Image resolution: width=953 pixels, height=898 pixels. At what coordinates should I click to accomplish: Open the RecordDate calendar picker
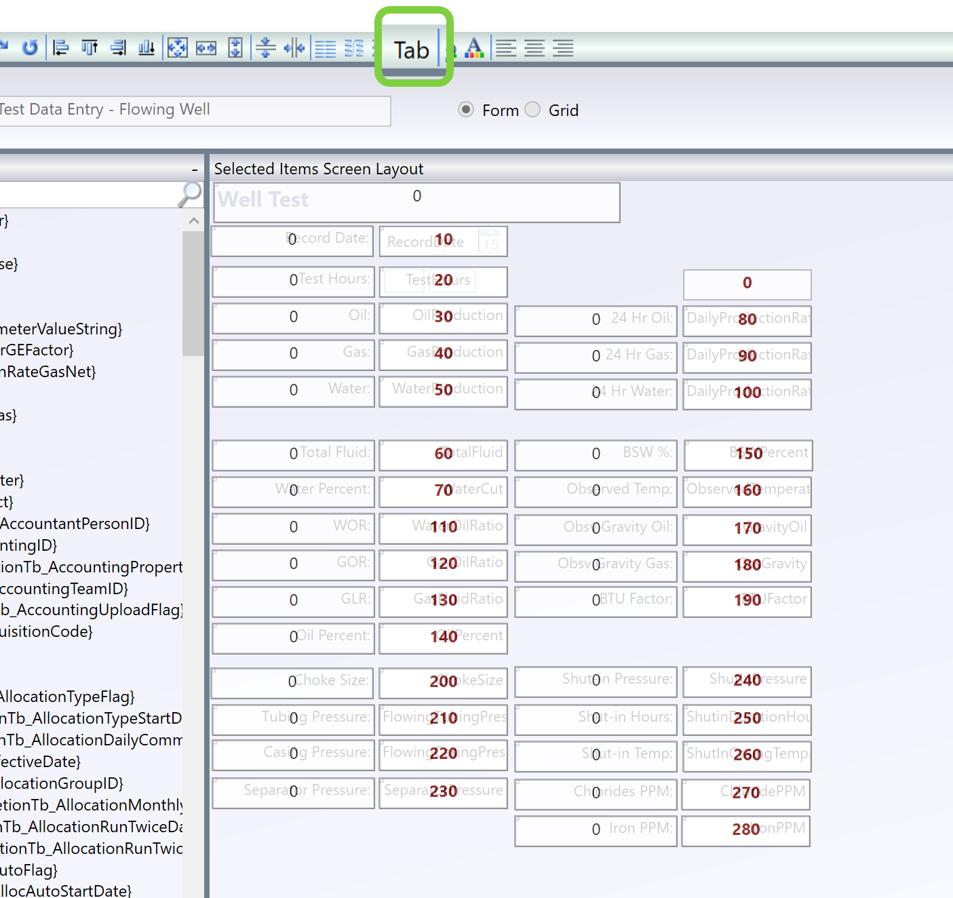point(490,241)
